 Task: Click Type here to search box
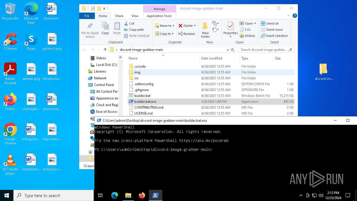click(54, 195)
